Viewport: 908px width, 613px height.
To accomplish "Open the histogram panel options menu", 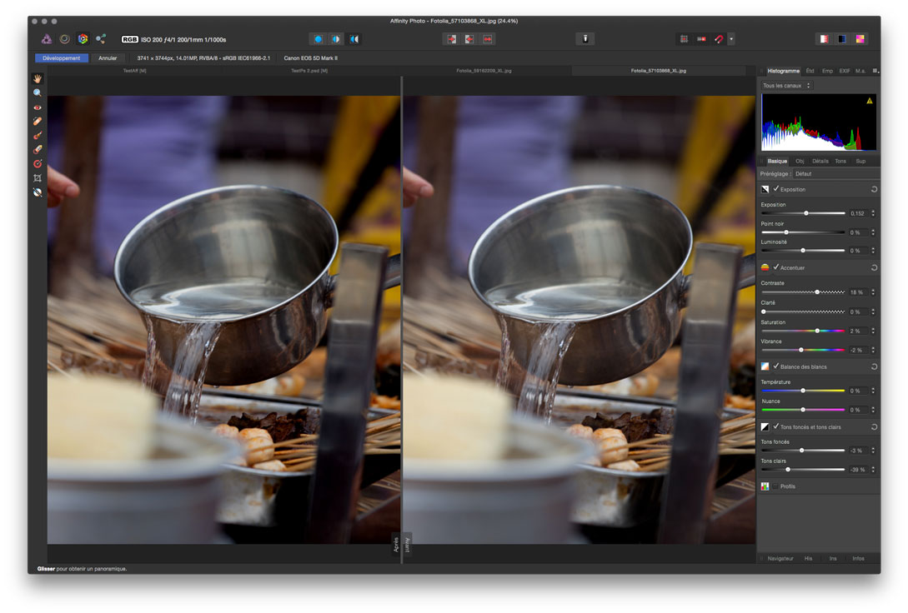I will point(875,71).
